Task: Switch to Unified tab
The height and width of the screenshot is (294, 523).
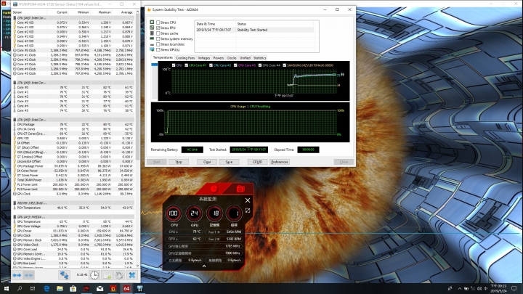Action: 245,58
